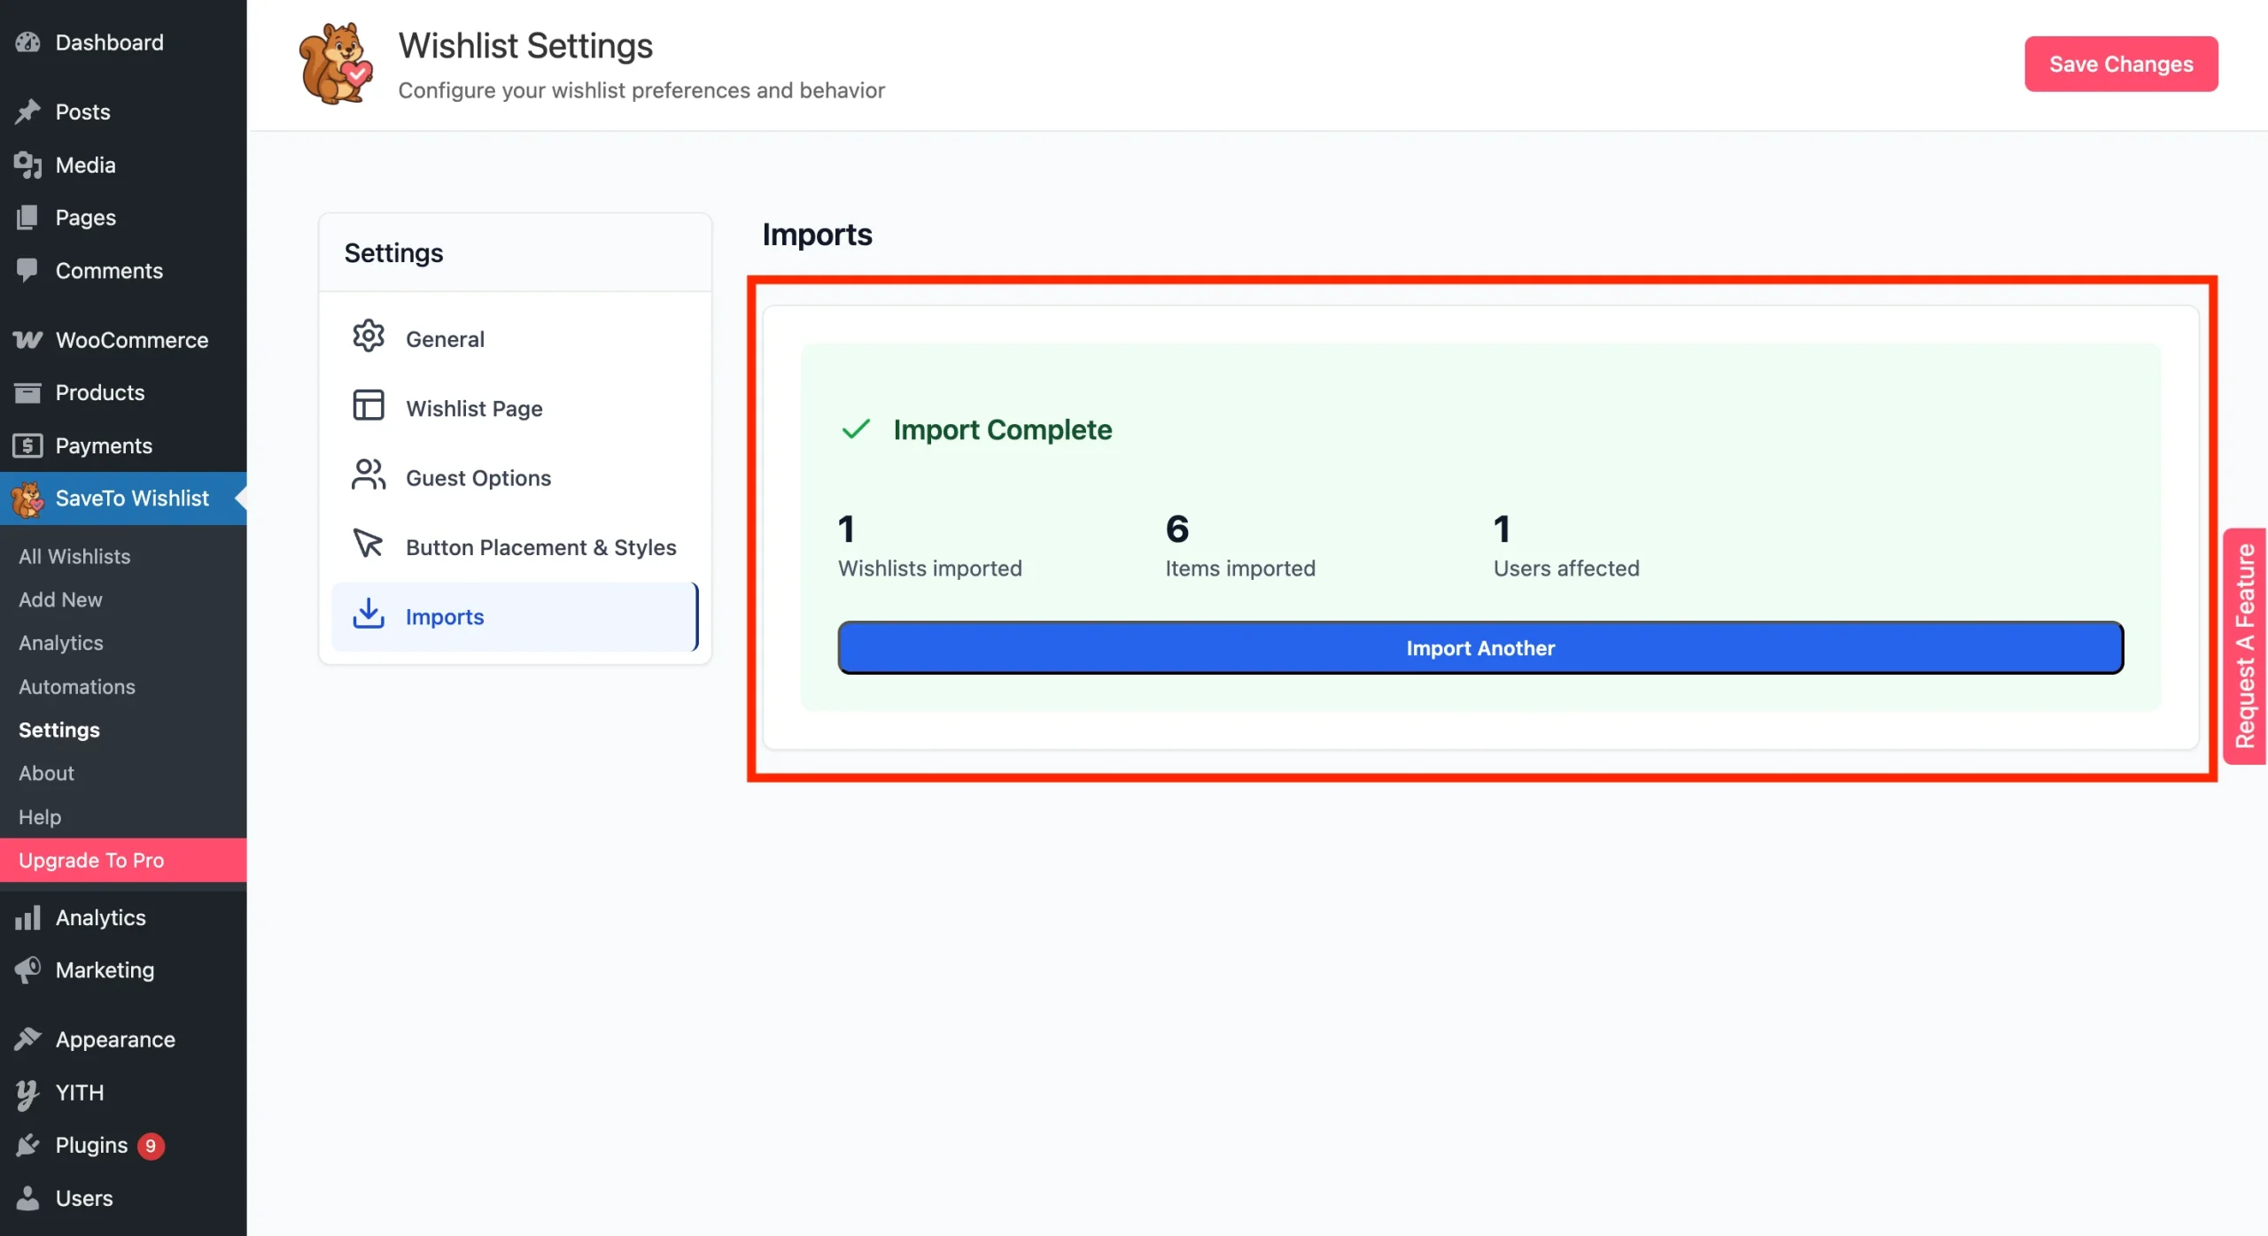Open Button Placement & Styles tab
Viewport: 2268px width, 1236px height.
pos(540,547)
